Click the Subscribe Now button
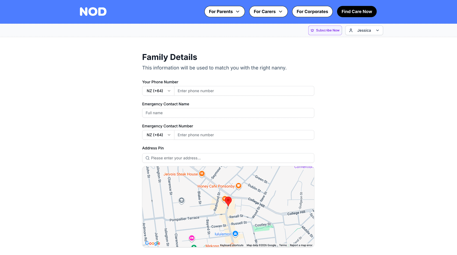The image size is (457, 255). [x=325, y=30]
